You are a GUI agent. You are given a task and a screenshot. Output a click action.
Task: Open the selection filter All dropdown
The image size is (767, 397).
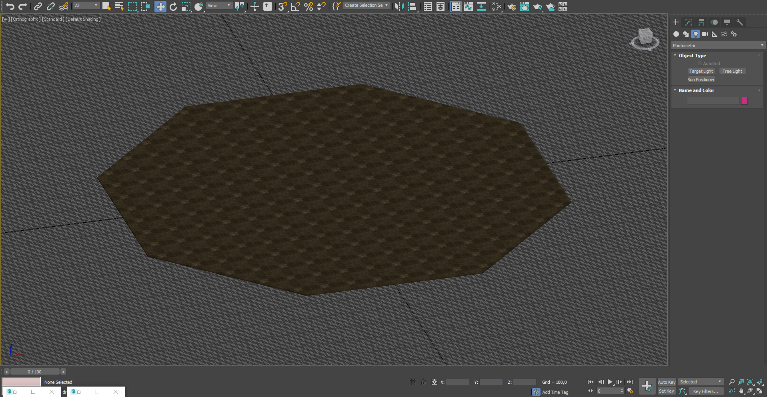(86, 6)
